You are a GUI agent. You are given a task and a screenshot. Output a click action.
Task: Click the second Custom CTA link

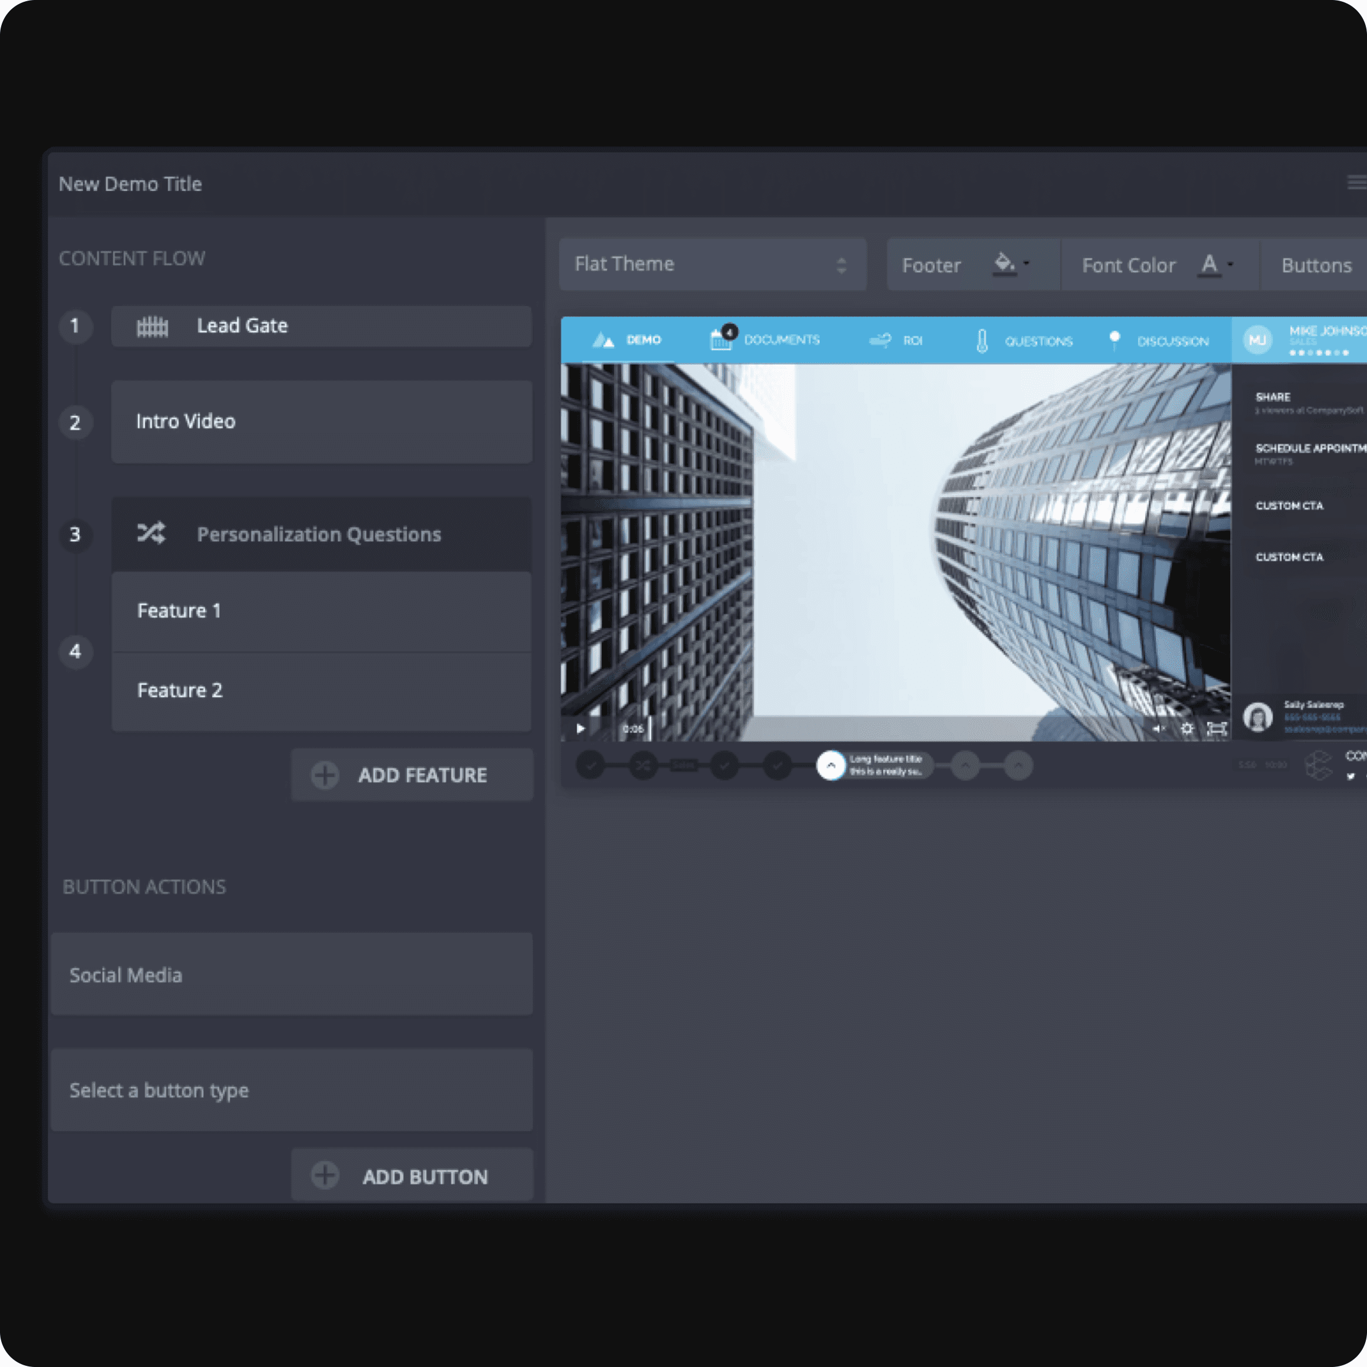1289,557
